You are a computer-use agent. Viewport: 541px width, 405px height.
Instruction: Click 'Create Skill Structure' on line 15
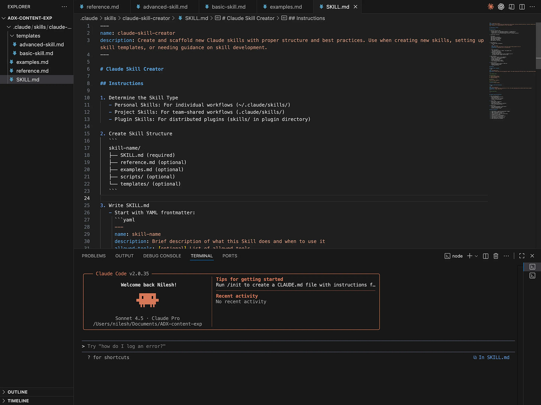click(140, 134)
